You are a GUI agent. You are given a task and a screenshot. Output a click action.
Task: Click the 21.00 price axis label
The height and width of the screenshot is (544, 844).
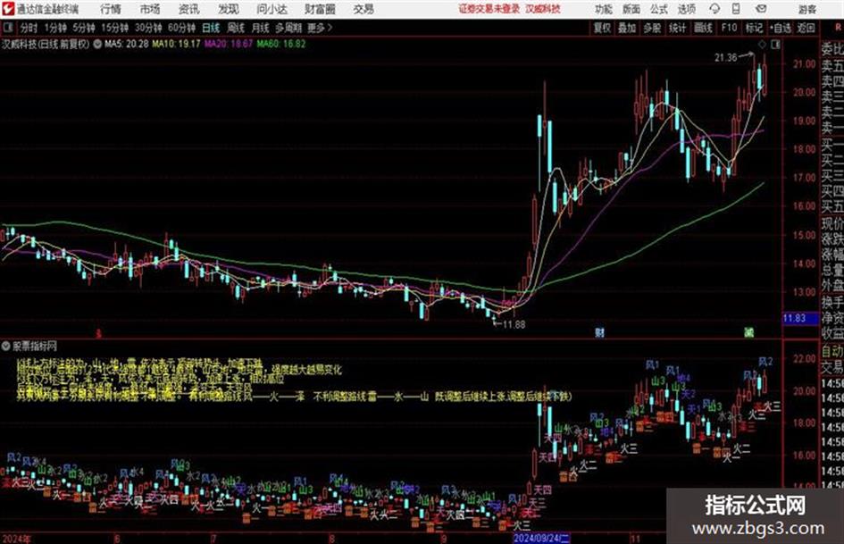click(804, 63)
